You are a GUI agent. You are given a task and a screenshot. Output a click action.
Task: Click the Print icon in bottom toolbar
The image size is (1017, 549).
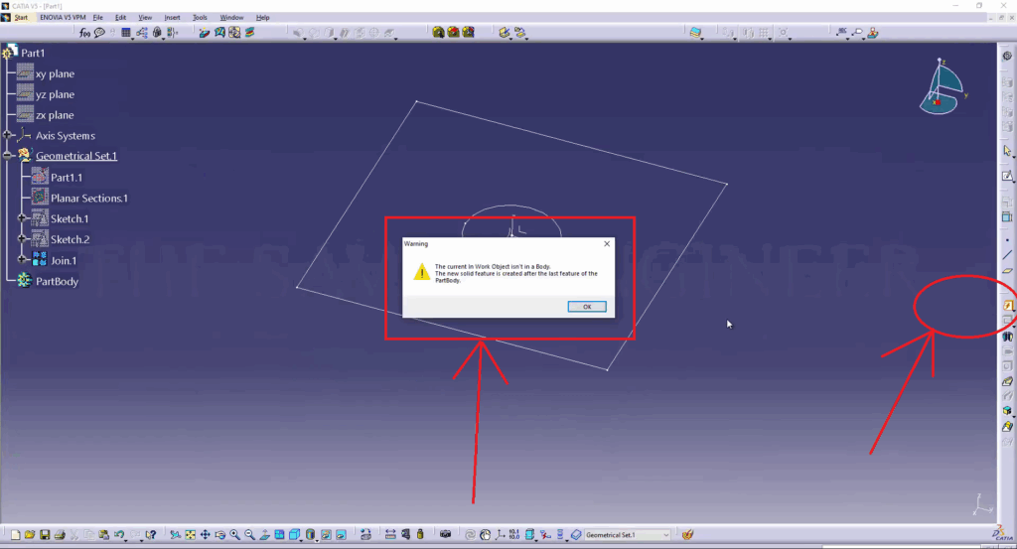60,535
